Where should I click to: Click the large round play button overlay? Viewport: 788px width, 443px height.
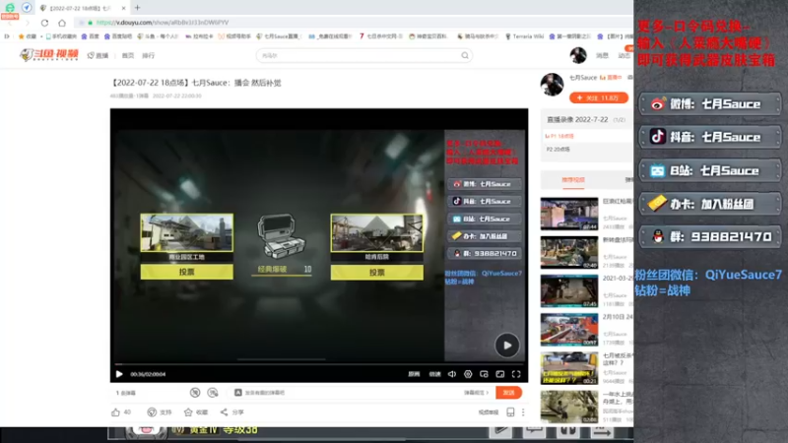coord(507,346)
